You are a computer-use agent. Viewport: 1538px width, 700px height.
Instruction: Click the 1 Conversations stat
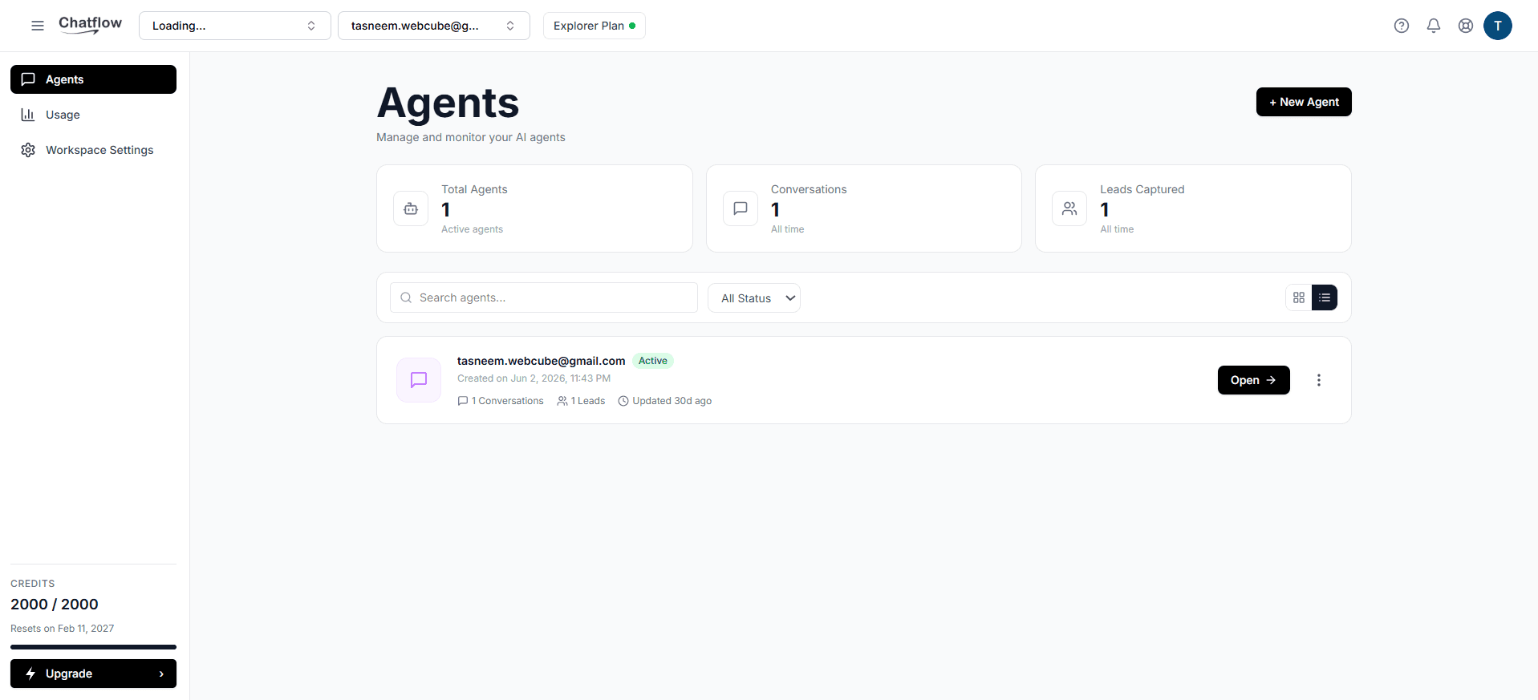(x=501, y=401)
